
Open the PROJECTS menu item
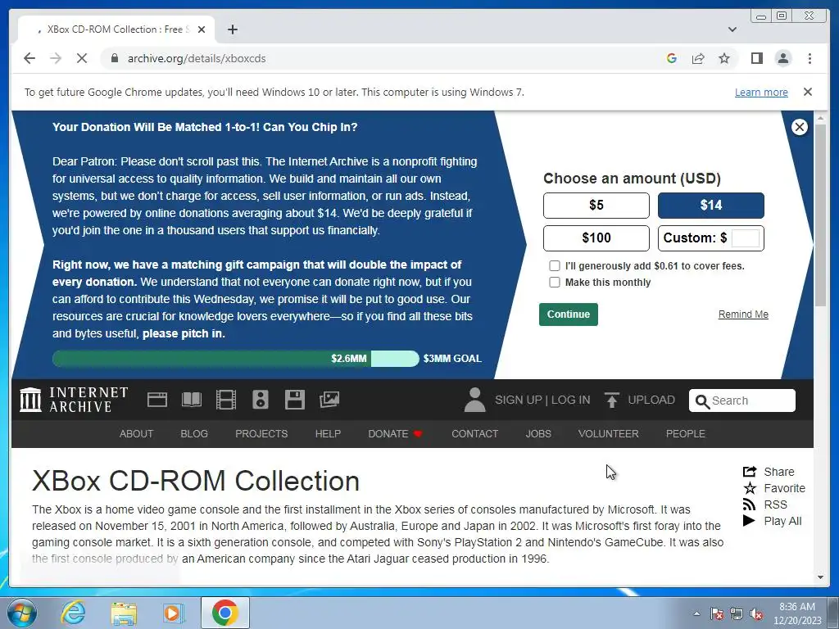tap(261, 434)
